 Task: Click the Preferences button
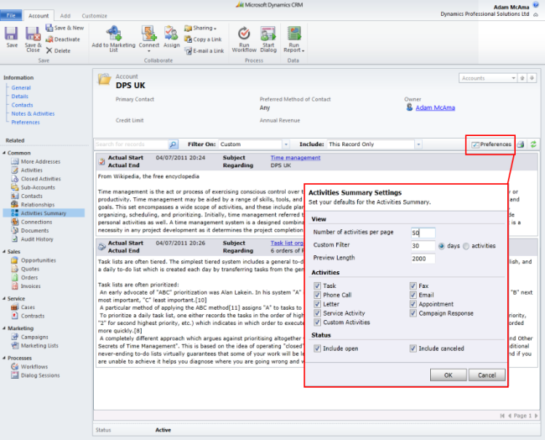pos(491,144)
